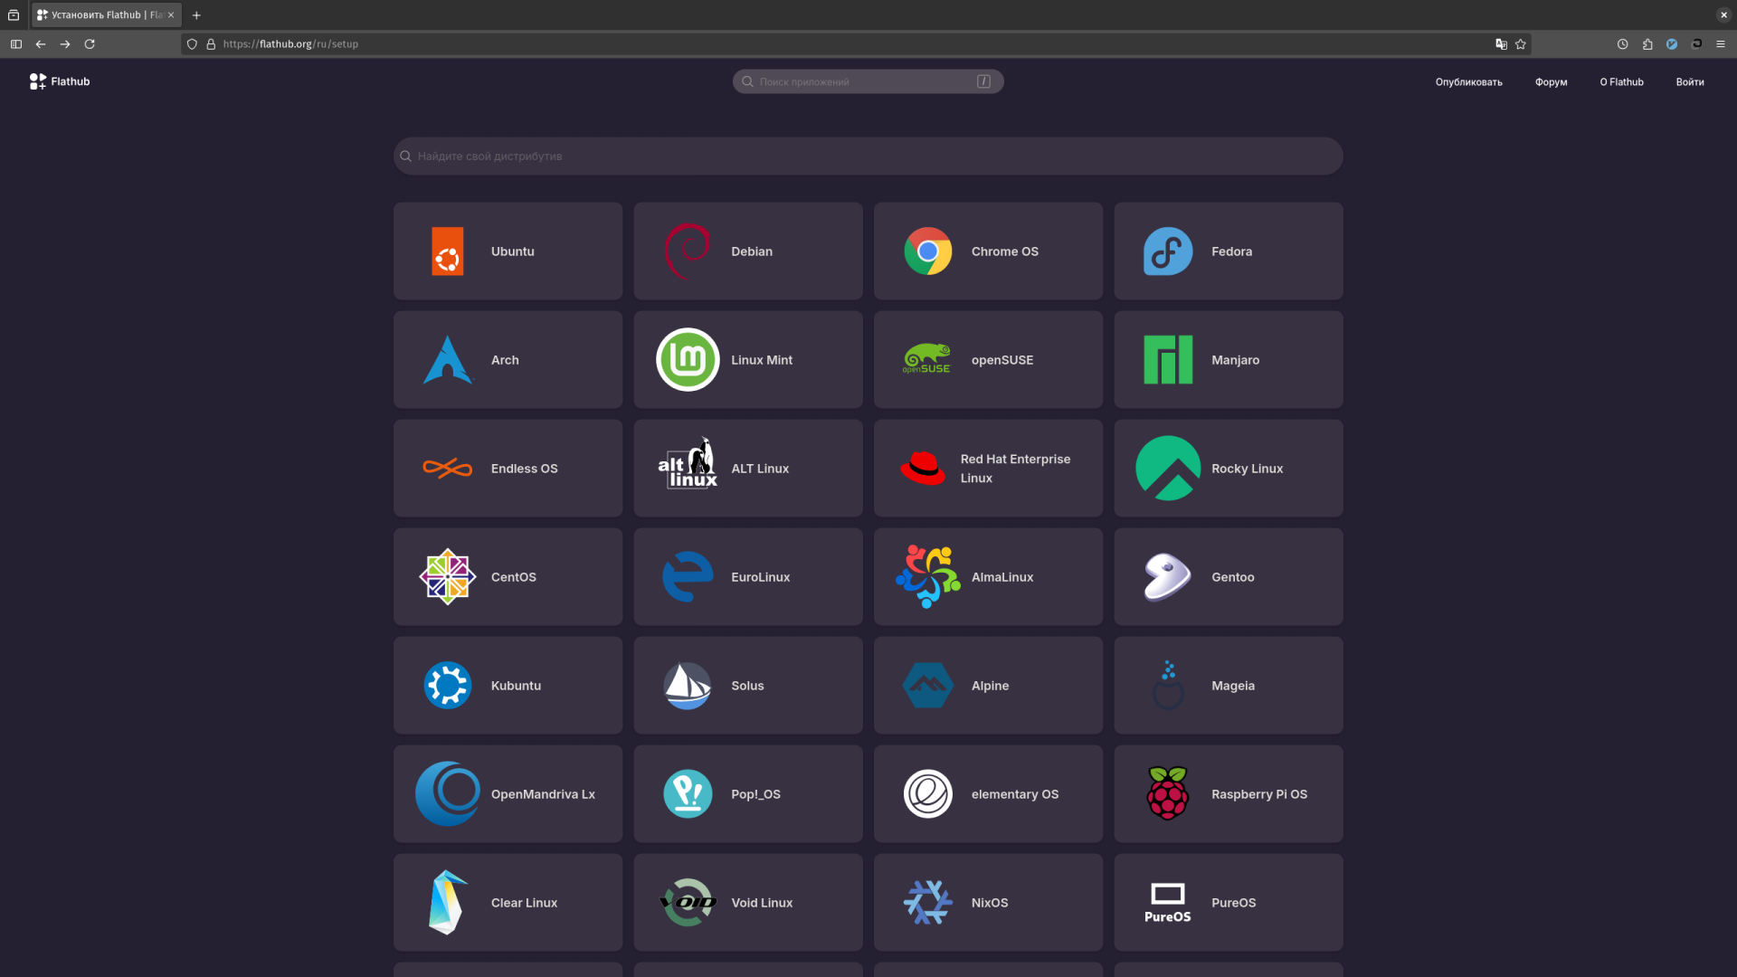Click the browser address bar
Viewport: 1737px width, 977px height.
click(x=855, y=44)
